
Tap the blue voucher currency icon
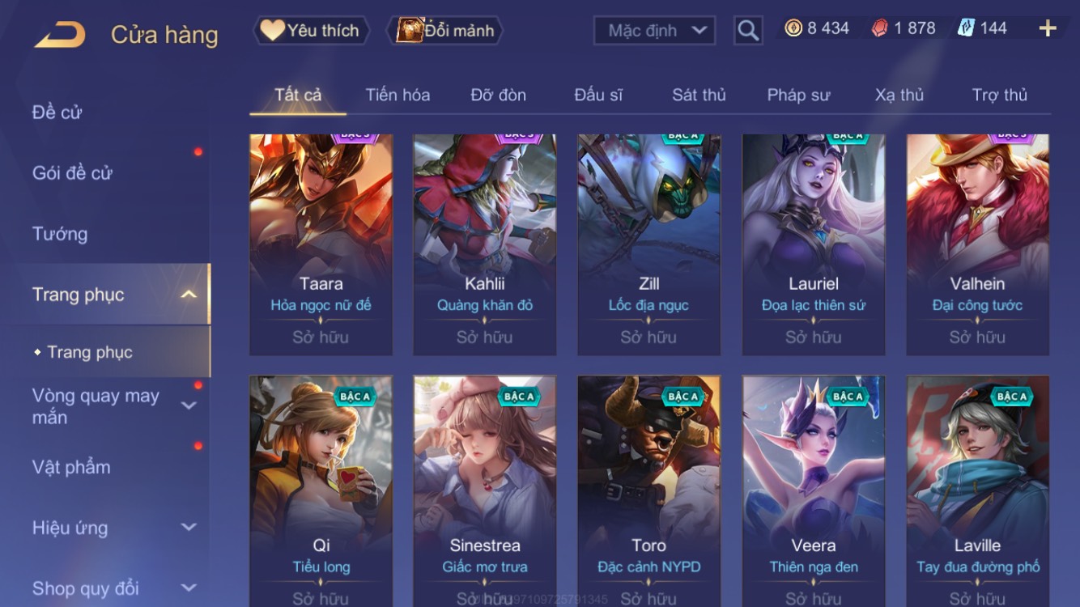point(966,28)
